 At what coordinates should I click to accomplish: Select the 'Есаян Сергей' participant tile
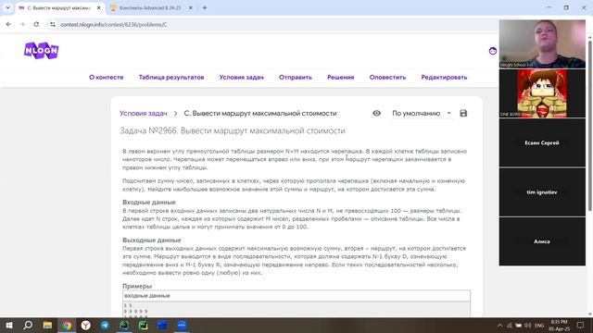[x=542, y=142]
